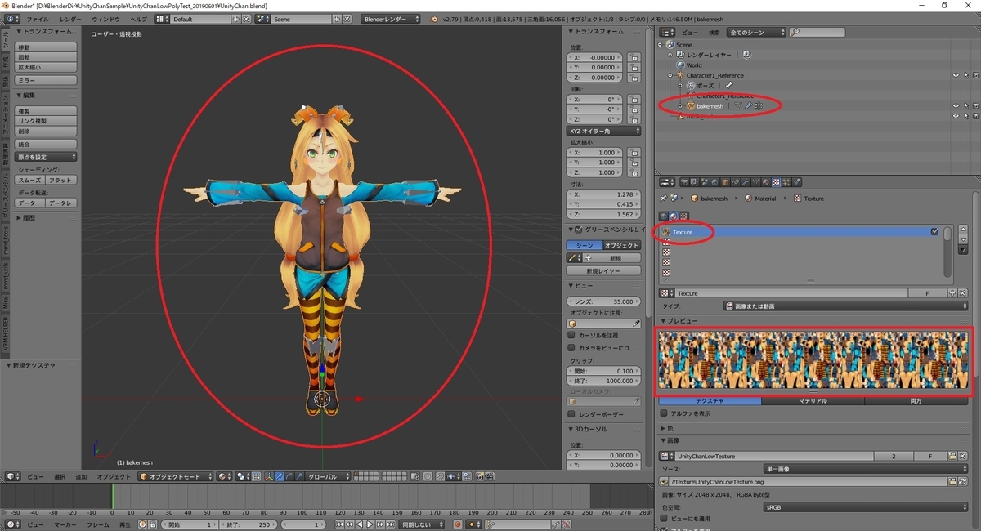Viewport: 981px width, 531px height.
Task: Select the World item in outliner
Action: pyautogui.click(x=693, y=65)
